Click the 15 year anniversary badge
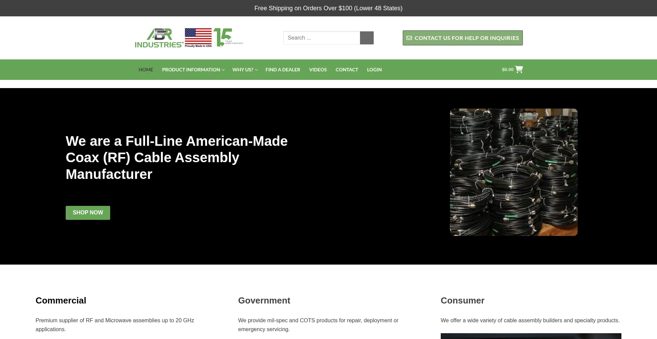 (x=228, y=37)
